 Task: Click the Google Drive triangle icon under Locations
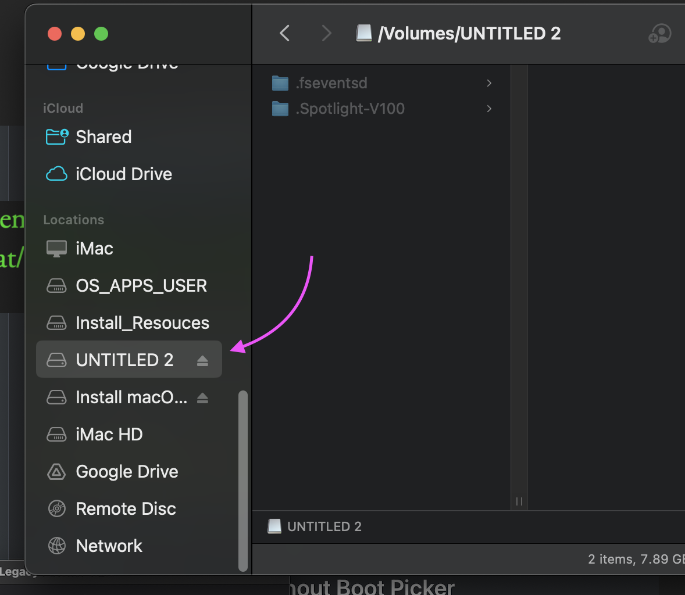pos(57,471)
